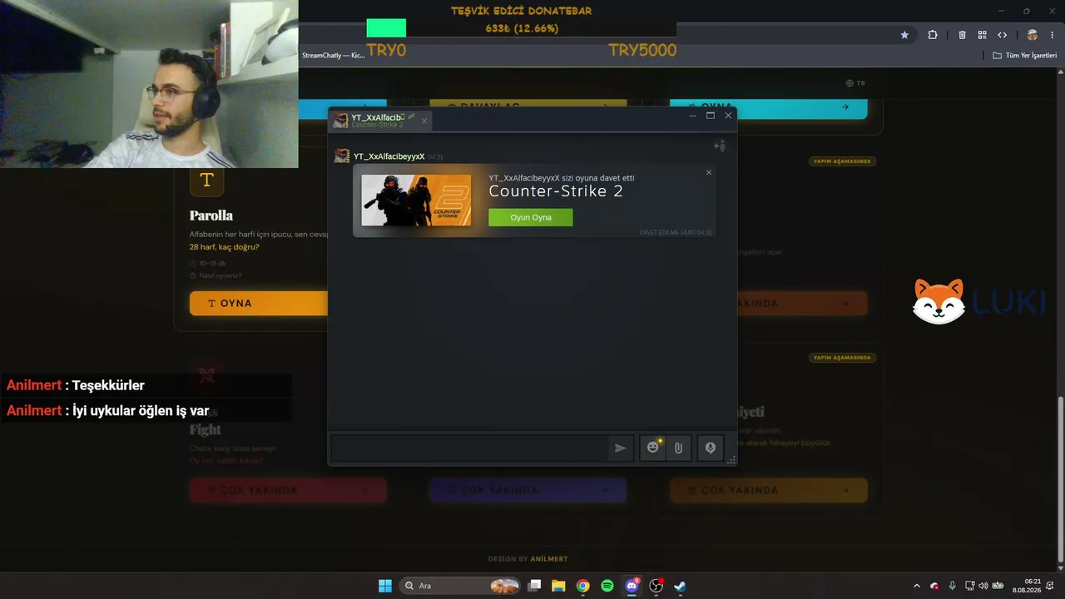Open the Chrome profile avatar
This screenshot has width=1065, height=599.
(x=1033, y=35)
